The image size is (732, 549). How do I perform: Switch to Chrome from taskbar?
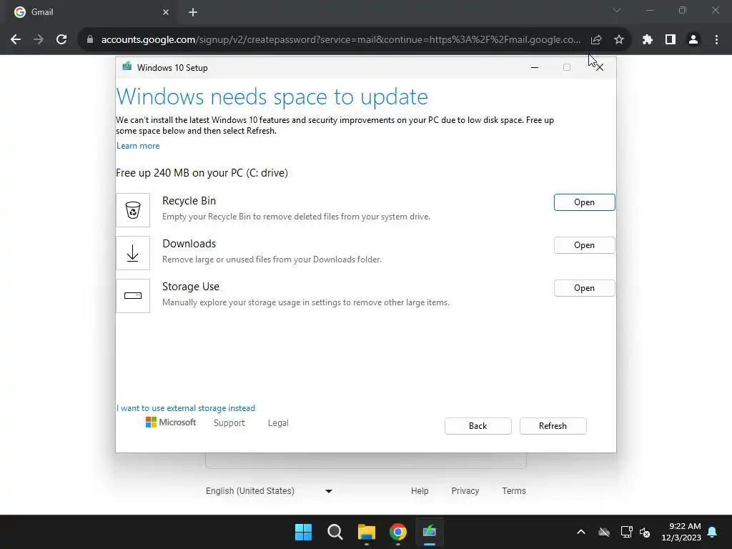tap(398, 532)
